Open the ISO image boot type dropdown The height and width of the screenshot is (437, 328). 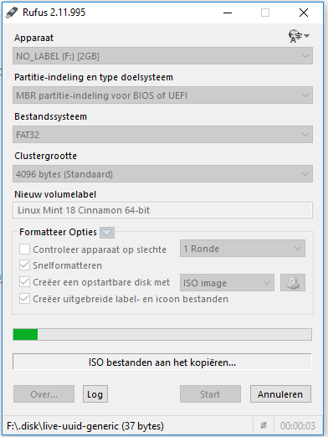227,283
